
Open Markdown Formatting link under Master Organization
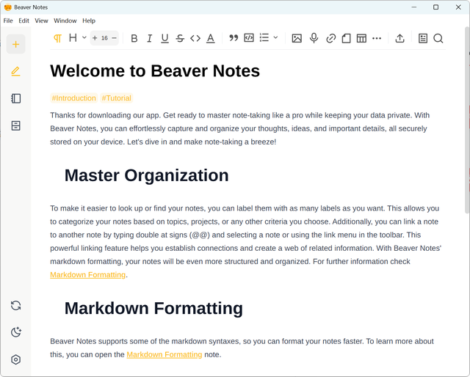88,274
